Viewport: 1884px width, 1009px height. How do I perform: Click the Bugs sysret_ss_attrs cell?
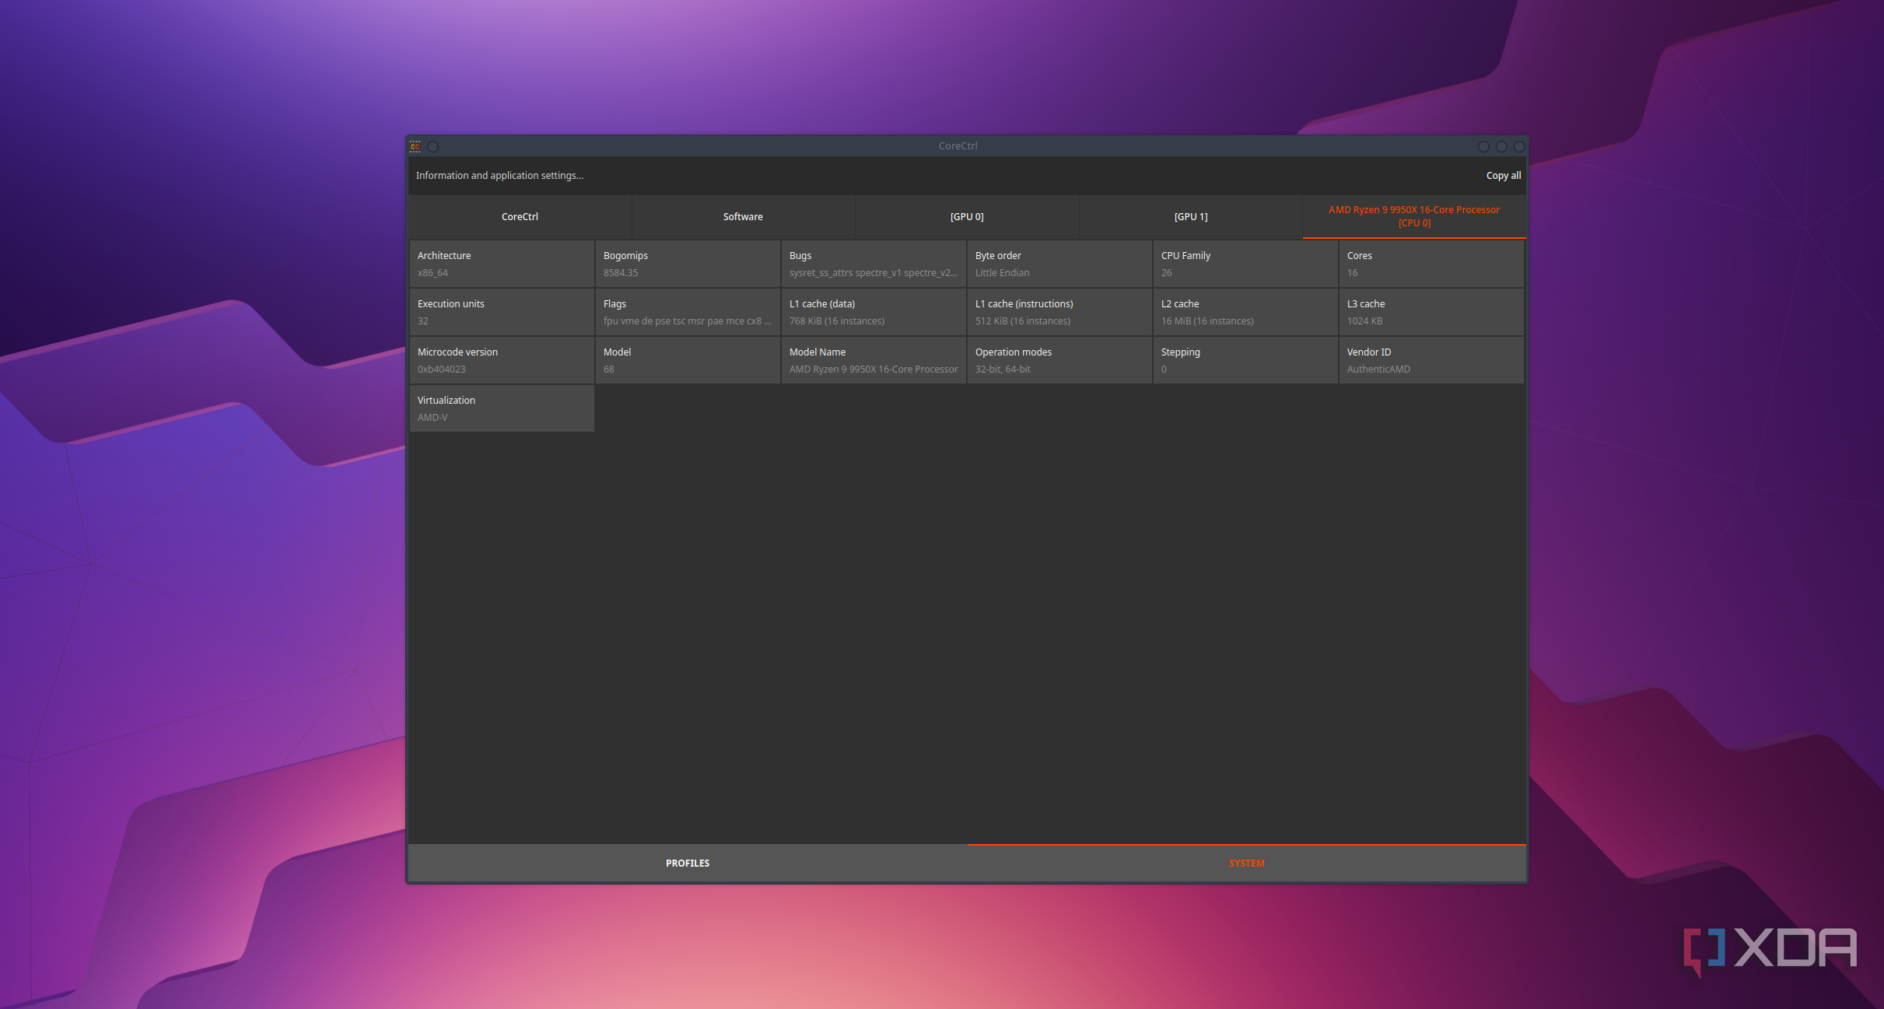(x=874, y=265)
